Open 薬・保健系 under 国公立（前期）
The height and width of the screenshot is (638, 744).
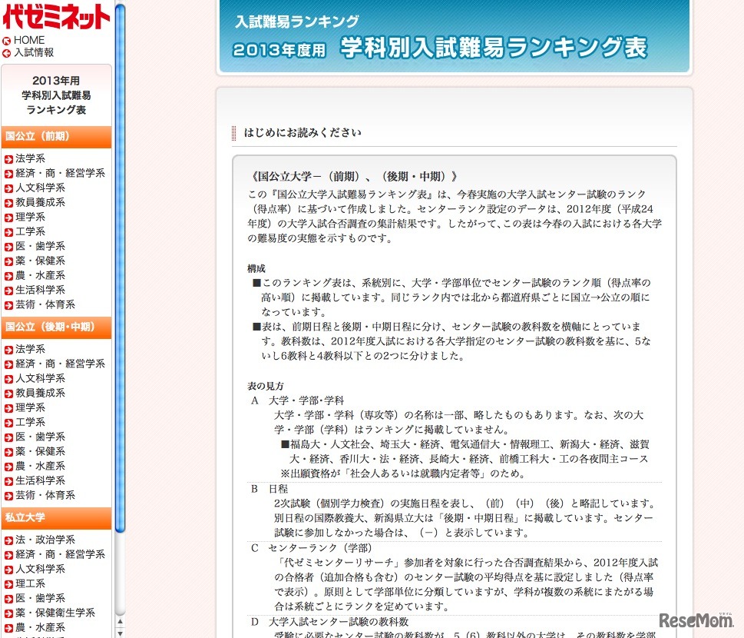(40, 261)
